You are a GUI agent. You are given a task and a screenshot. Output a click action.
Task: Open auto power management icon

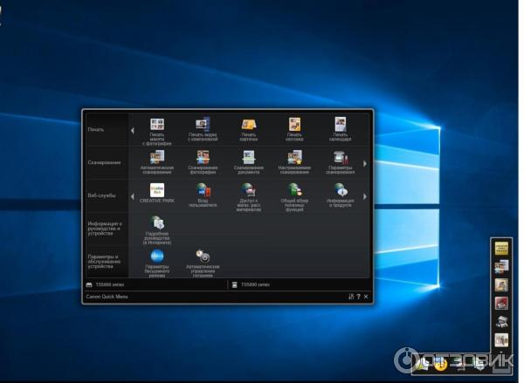tap(203, 256)
